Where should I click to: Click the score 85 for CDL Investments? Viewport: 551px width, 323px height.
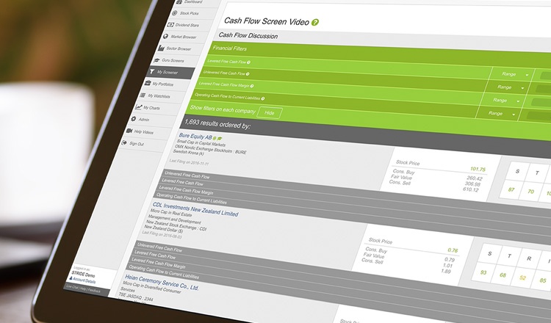pos(543,280)
